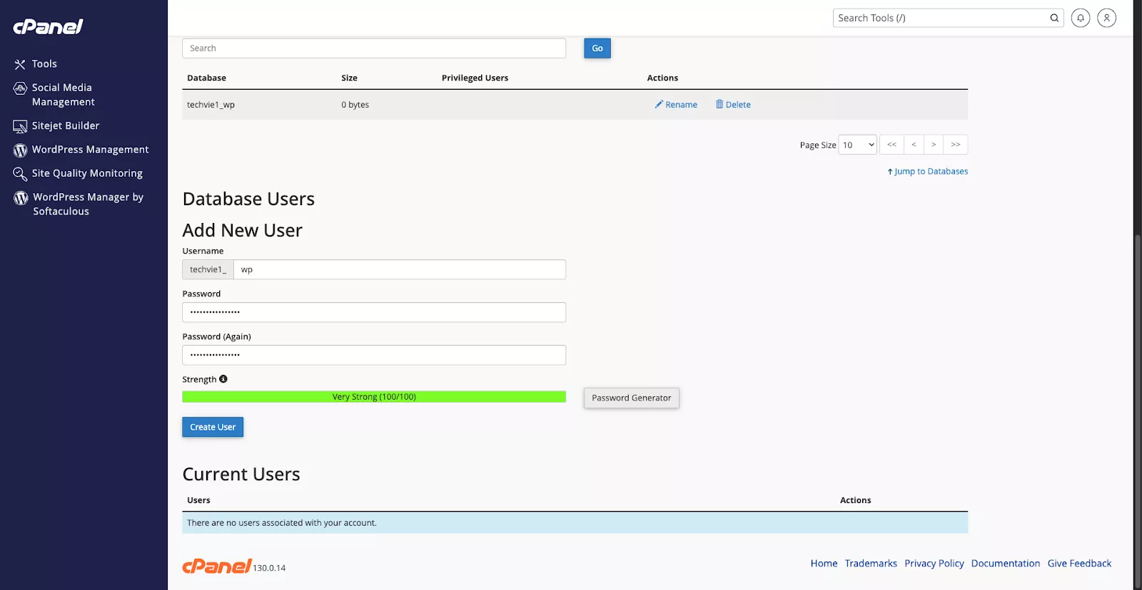The width and height of the screenshot is (1142, 590).
Task: Jump to Databases section
Action: 927,172
